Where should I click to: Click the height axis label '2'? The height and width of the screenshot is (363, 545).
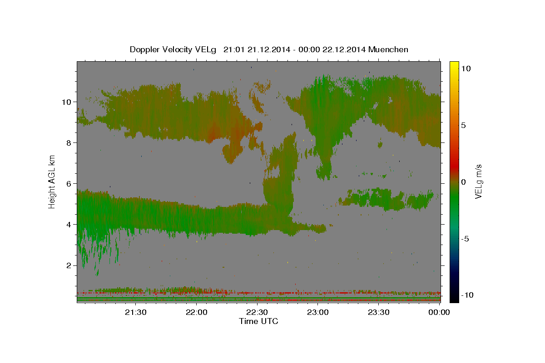point(69,265)
